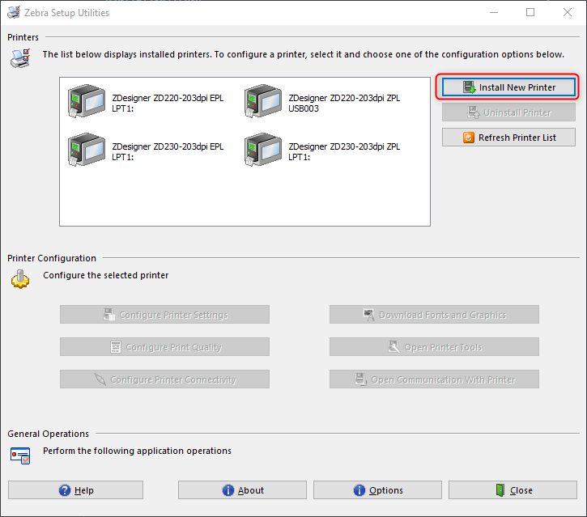
Task: Click the disabled Open Printer Tools button
Action: (434, 347)
